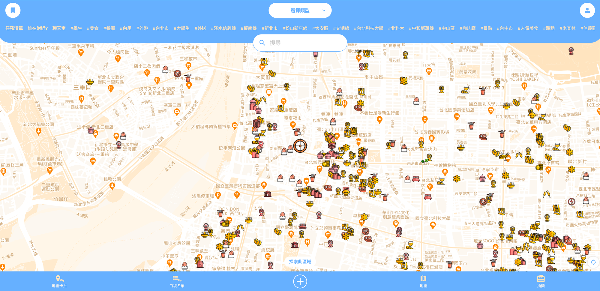Image resolution: width=600 pixels, height=291 pixels.
Task: Select the #米其林 tag
Action: click(568, 28)
